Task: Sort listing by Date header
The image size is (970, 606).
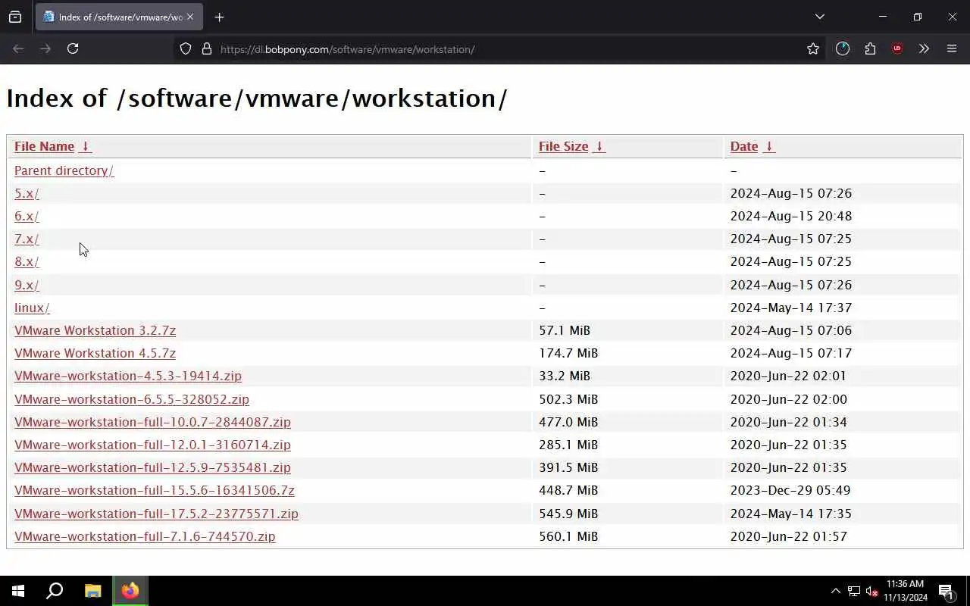Action: [x=744, y=146]
